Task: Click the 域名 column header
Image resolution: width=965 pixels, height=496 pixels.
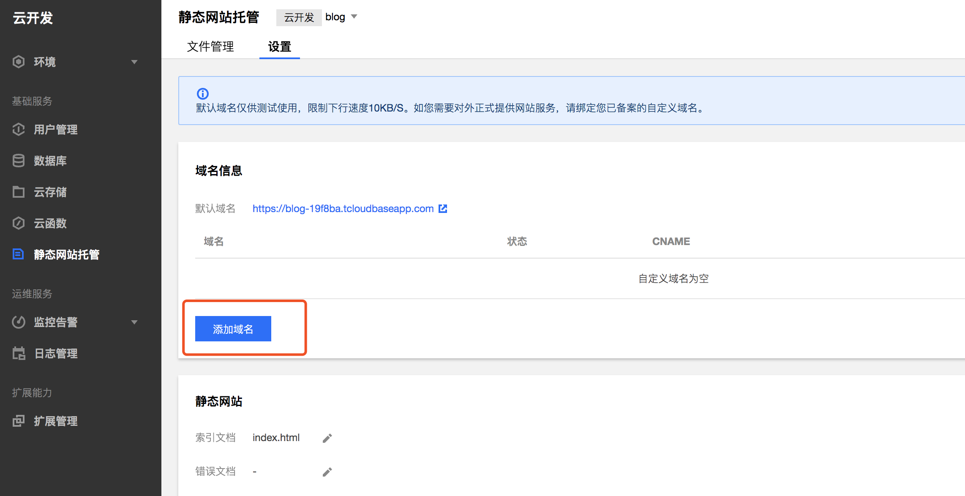Action: (x=214, y=241)
